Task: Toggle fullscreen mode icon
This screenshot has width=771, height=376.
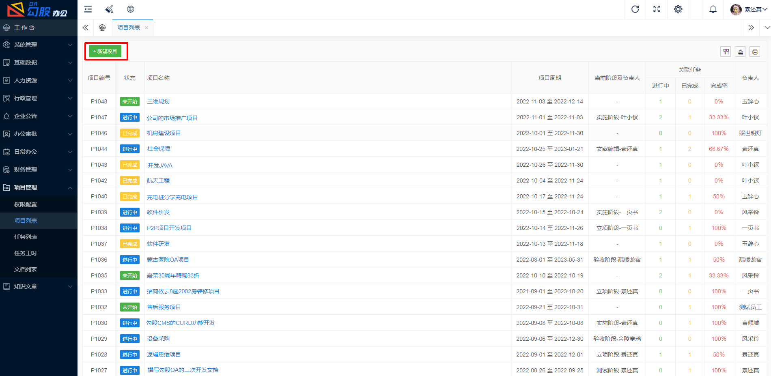Action: point(657,9)
